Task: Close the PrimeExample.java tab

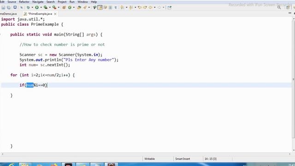Action: click(55, 14)
